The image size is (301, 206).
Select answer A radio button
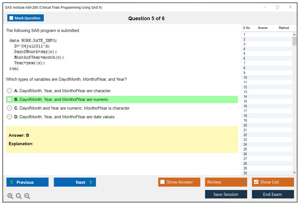(10, 91)
